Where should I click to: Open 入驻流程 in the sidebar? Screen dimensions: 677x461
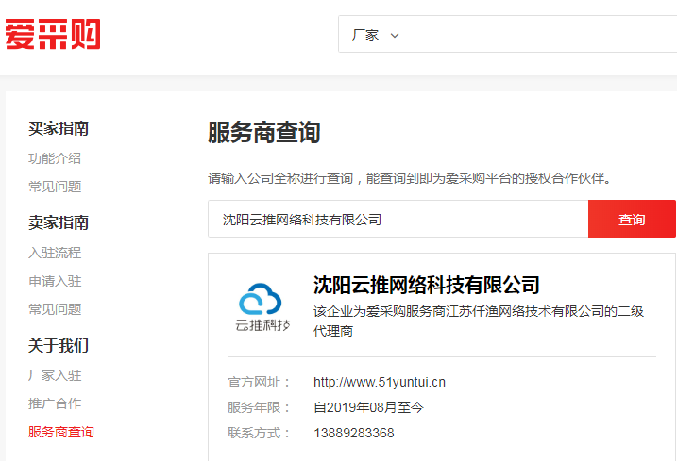click(x=55, y=253)
